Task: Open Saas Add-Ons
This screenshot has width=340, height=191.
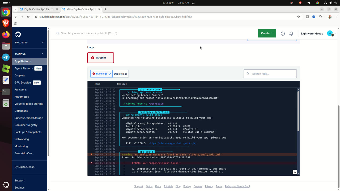Action: pyautogui.click(x=23, y=153)
